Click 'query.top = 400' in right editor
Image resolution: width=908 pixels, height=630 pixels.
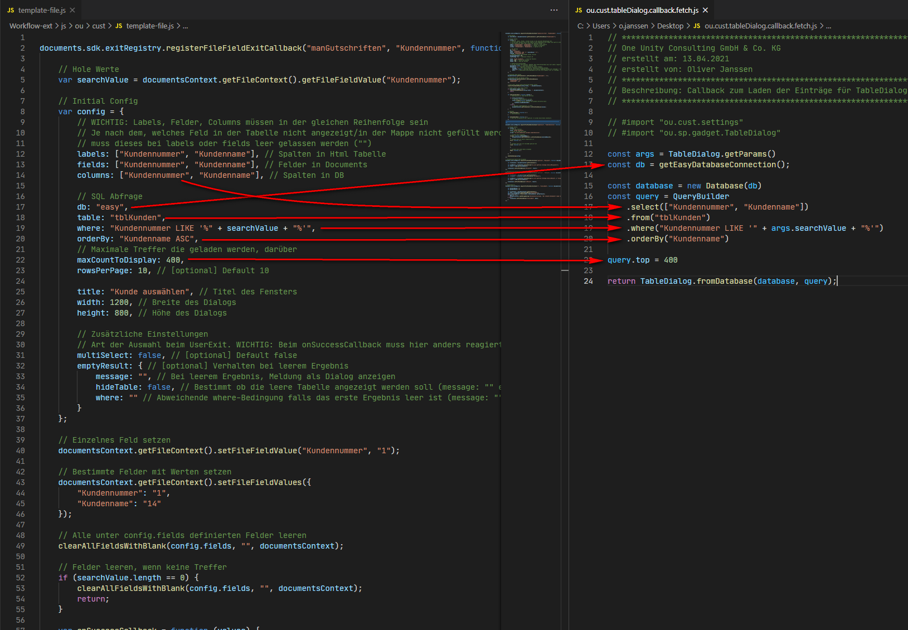643,260
